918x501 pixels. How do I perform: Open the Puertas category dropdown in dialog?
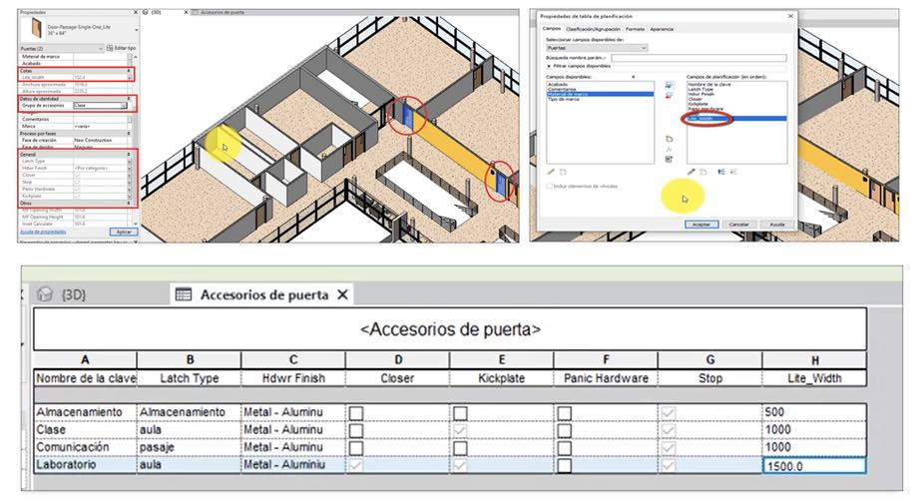[597, 48]
